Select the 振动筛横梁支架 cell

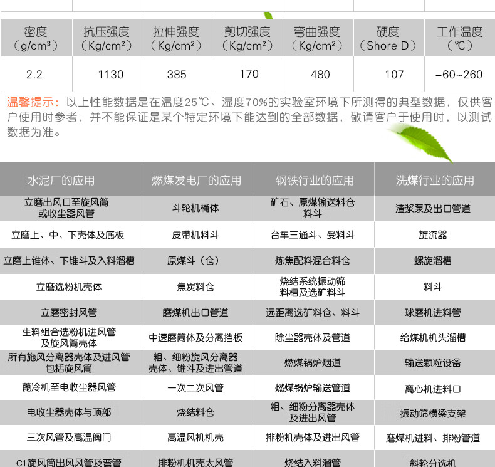click(x=433, y=413)
